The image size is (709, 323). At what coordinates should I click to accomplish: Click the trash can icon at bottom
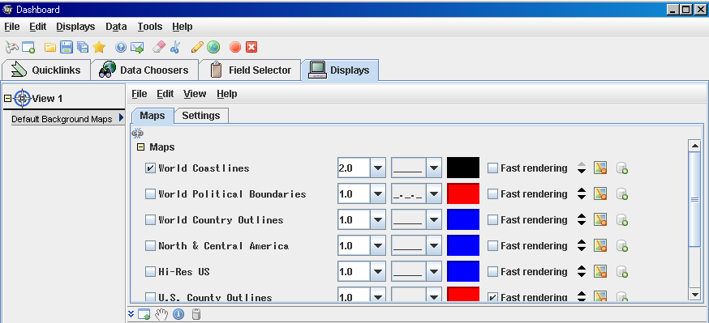(196, 314)
